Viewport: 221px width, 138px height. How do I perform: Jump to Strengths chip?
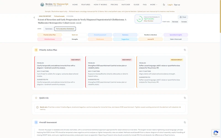75,39
